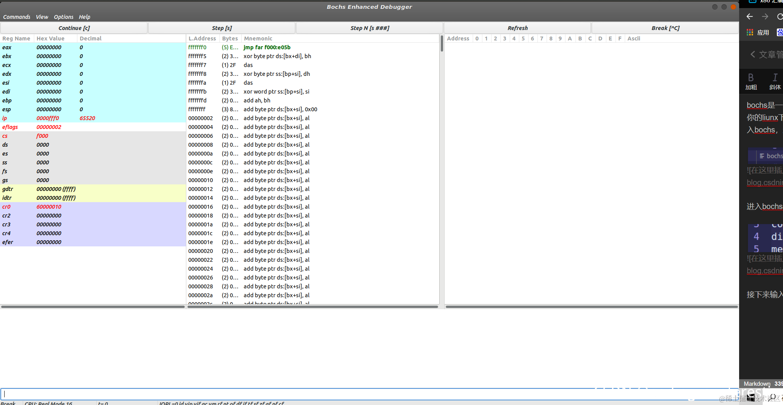
Task: Click the Break [^C] button
Action: tap(665, 28)
